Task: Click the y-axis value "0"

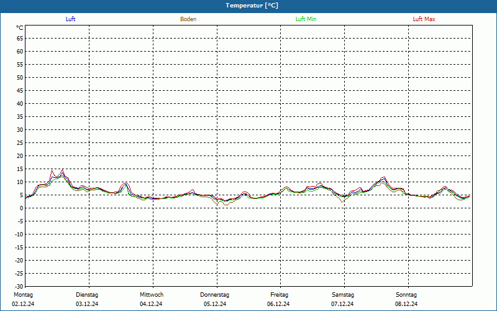Action: tap(22, 208)
